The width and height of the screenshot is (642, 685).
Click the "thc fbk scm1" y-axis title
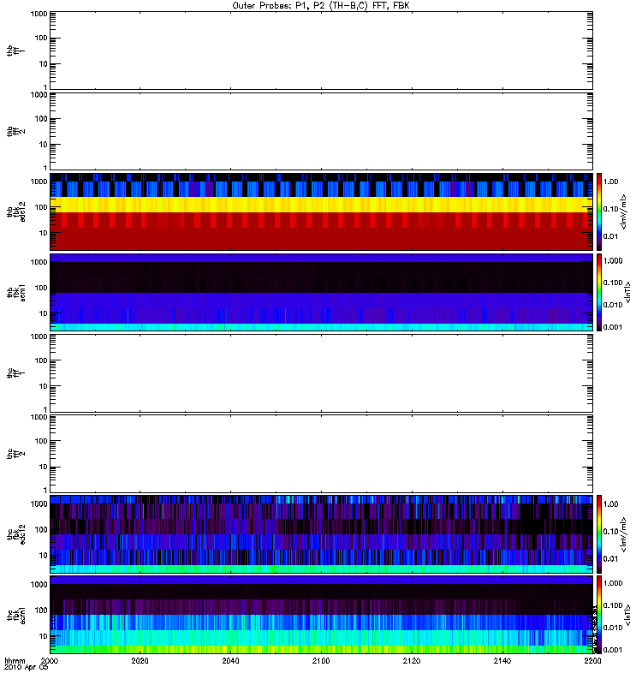pos(16,615)
